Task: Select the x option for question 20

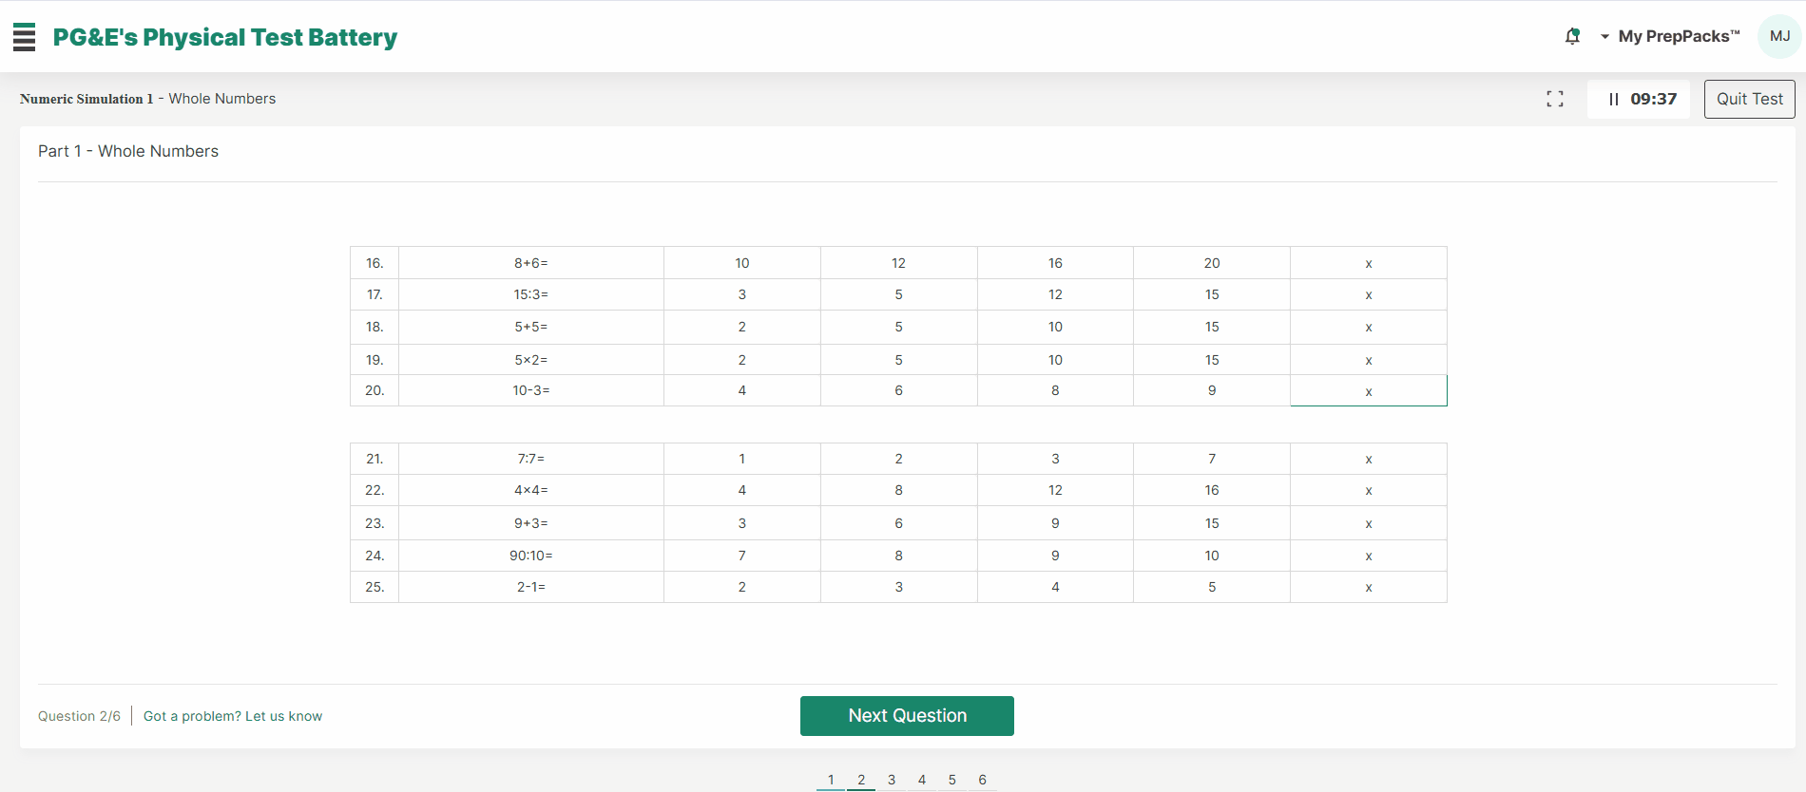Action: tap(1369, 390)
